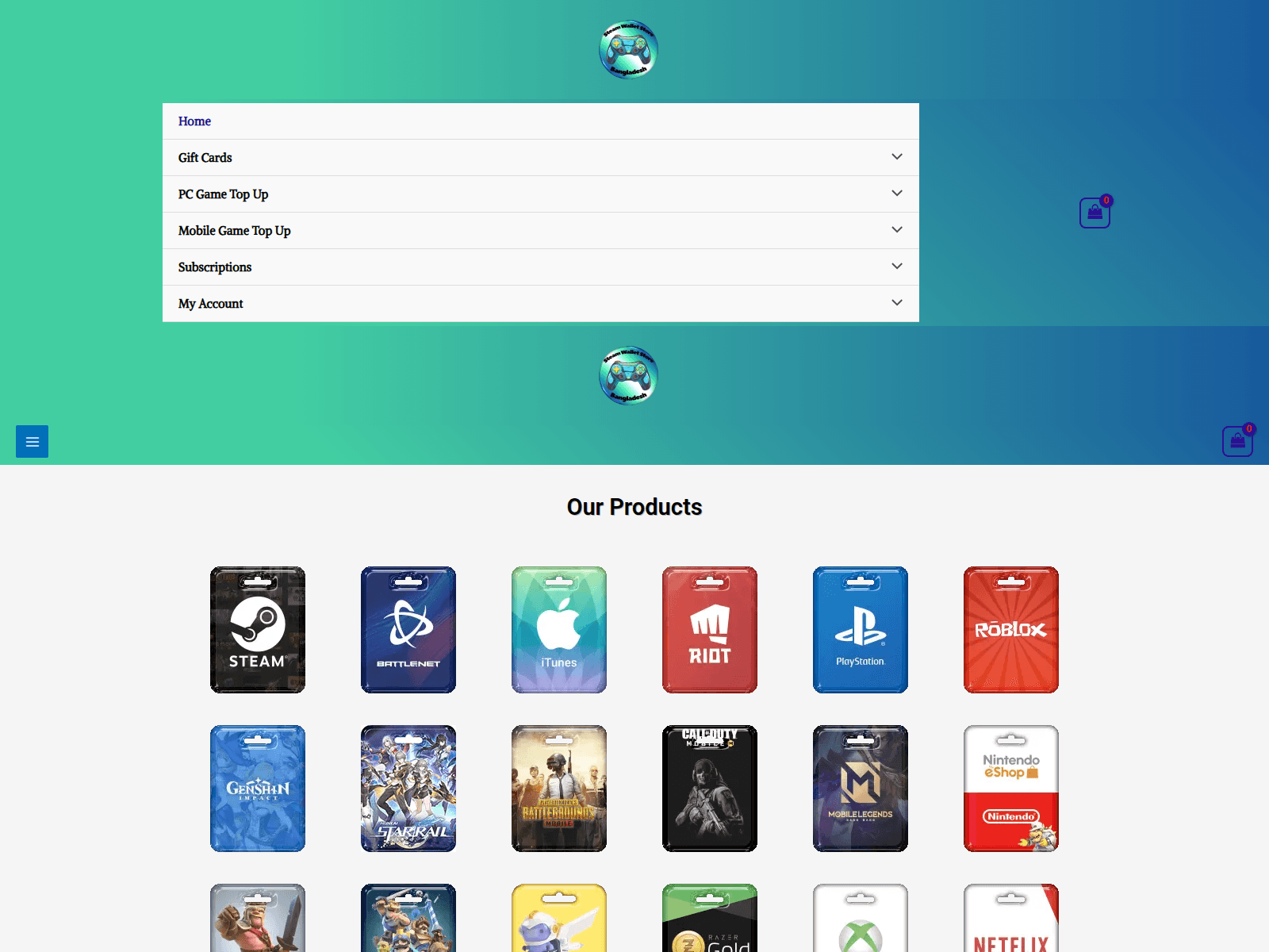The width and height of the screenshot is (1269, 952).
Task: Select the iTunes gift card
Action: (559, 630)
